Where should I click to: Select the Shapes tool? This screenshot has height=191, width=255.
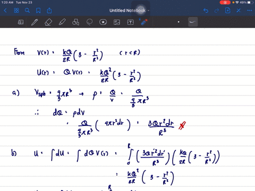76,22
